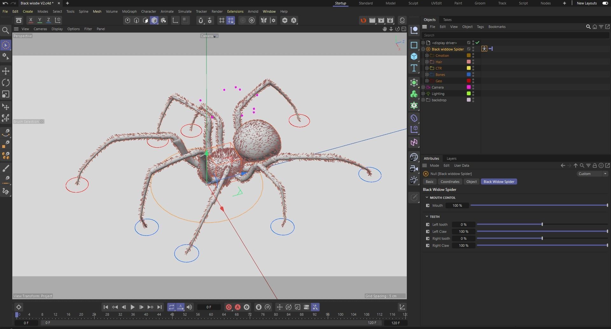Open the keyframe selection settings gear
This screenshot has width=611, height=329.
pyautogui.click(x=247, y=307)
